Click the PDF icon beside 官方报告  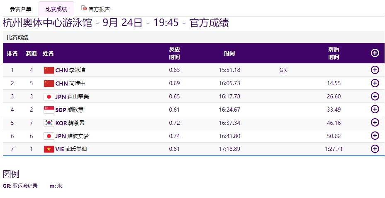[84, 8]
